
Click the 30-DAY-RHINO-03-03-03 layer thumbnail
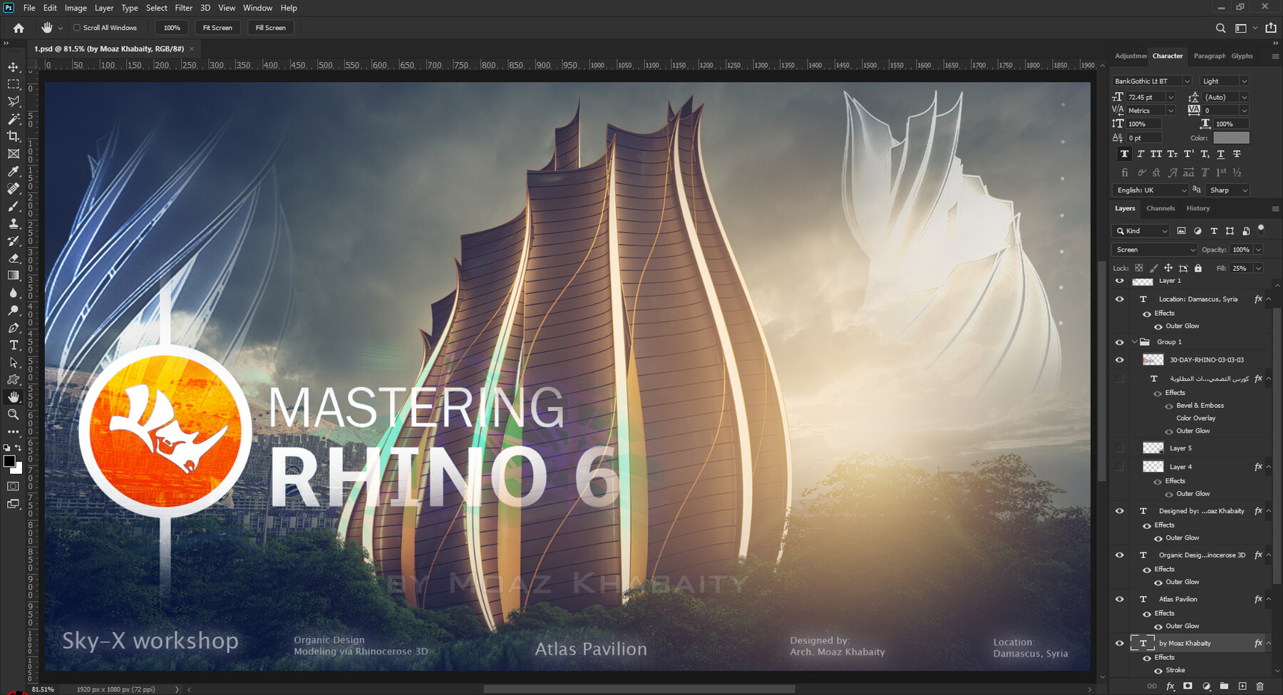click(x=1153, y=360)
